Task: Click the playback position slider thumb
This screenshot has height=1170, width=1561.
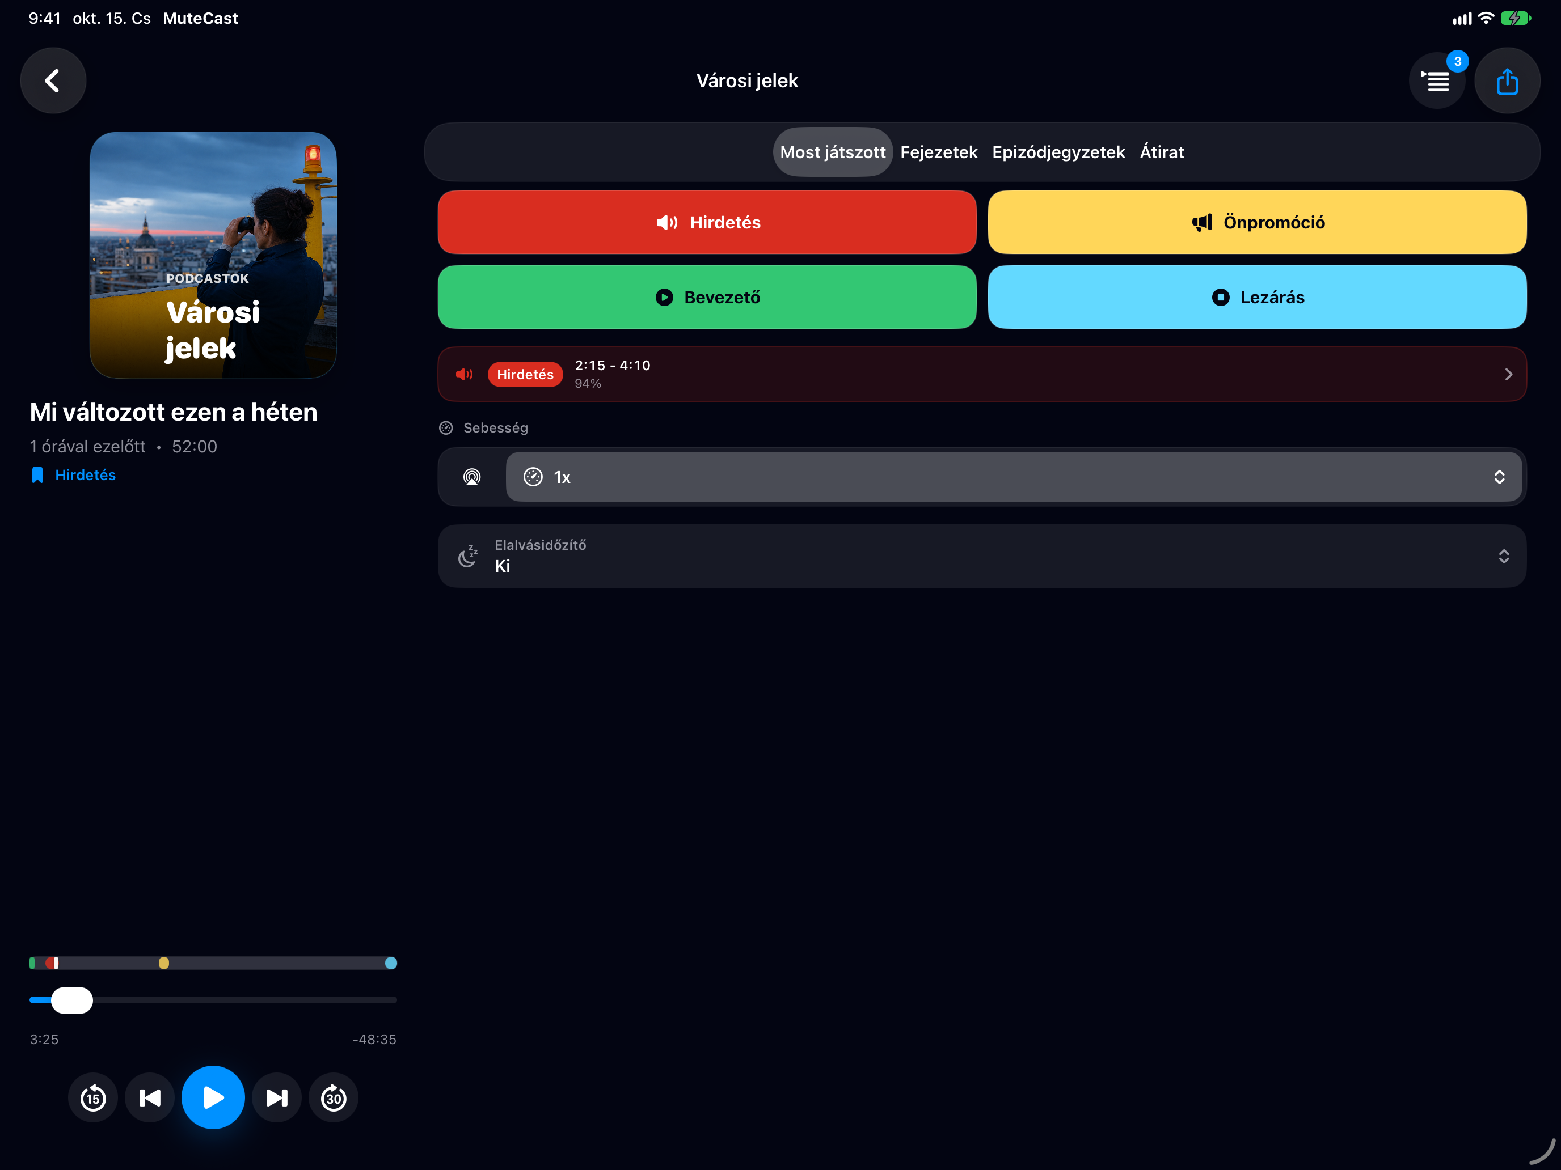Action: coord(72,1000)
